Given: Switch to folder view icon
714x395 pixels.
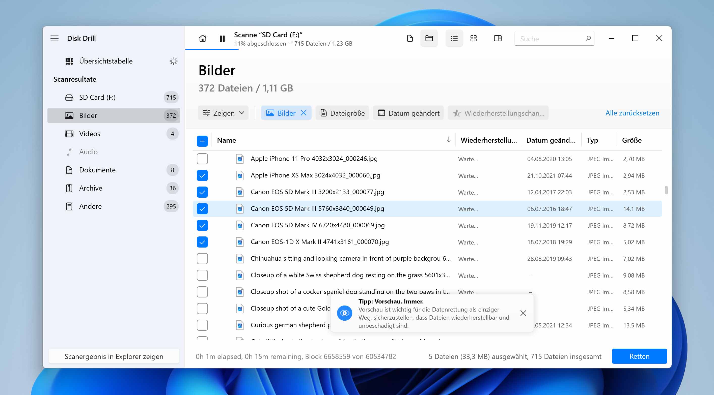Looking at the screenshot, I should click(429, 38).
